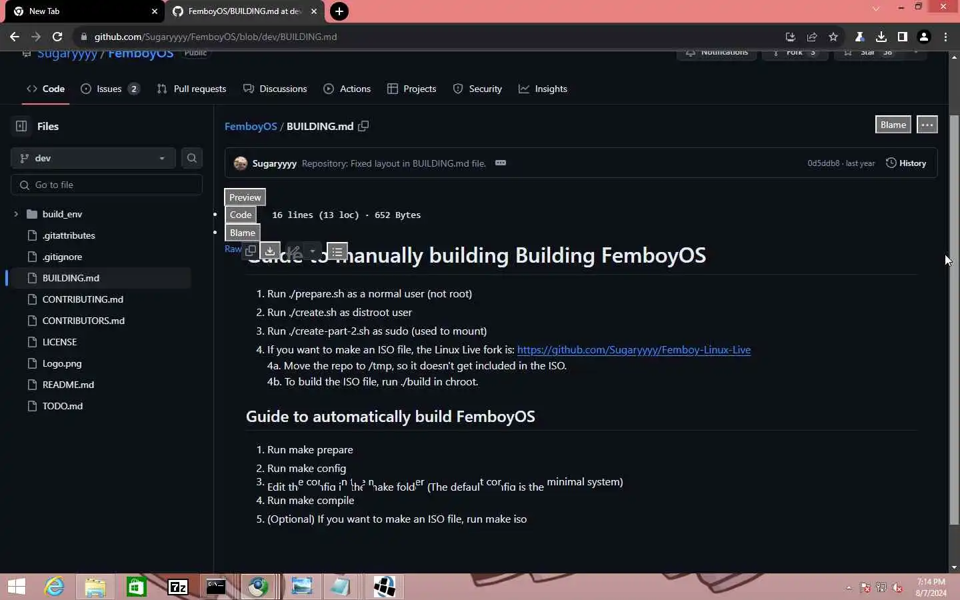The image size is (960, 600).
Task: Close the New Tab browser tab
Action: pos(155,11)
